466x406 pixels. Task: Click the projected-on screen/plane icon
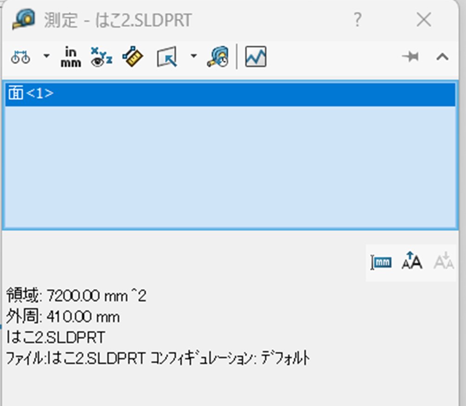point(167,57)
